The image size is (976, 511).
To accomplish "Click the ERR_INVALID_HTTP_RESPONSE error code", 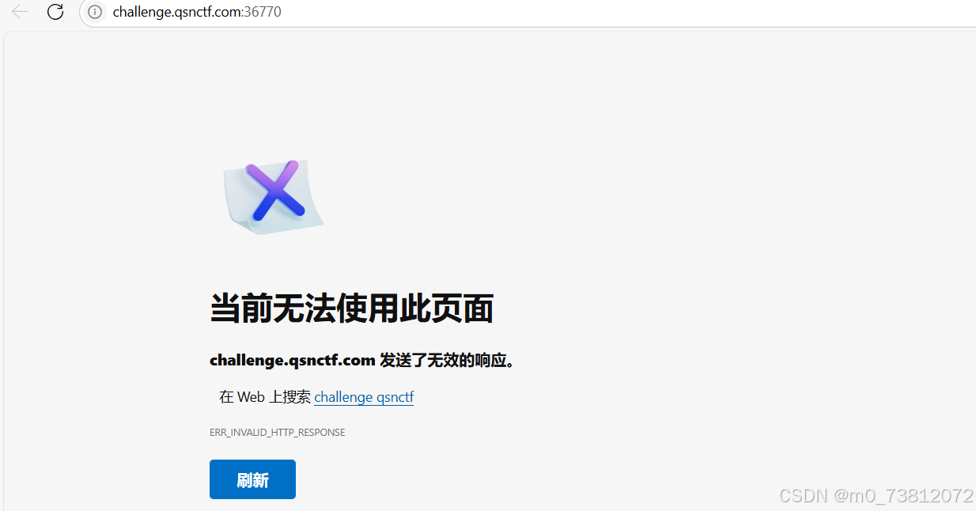I will [x=277, y=433].
